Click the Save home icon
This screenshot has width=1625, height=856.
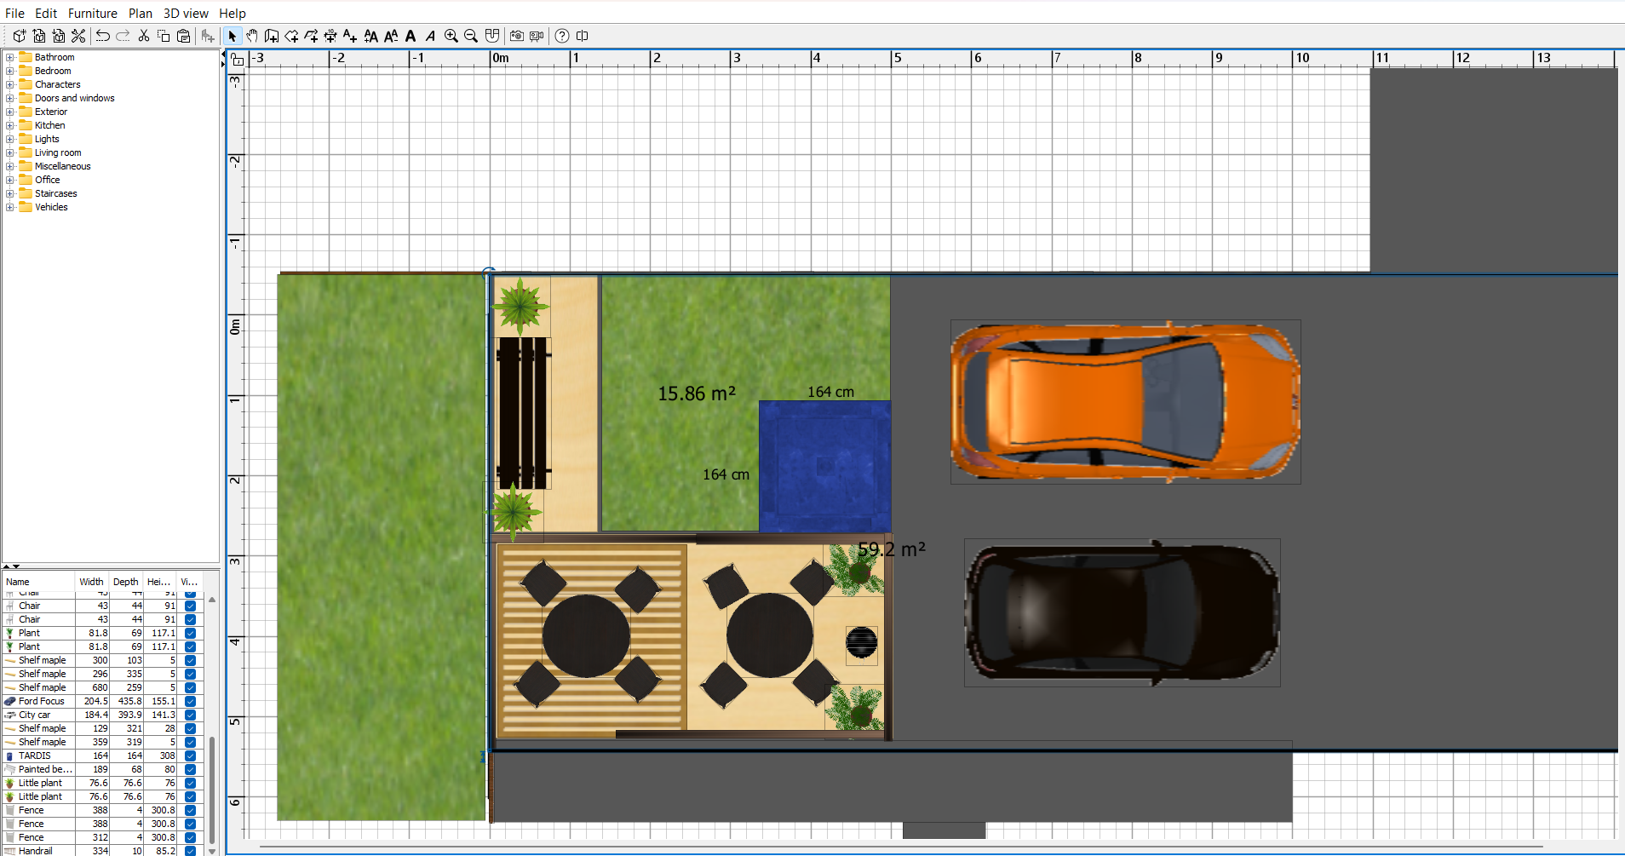(x=59, y=36)
